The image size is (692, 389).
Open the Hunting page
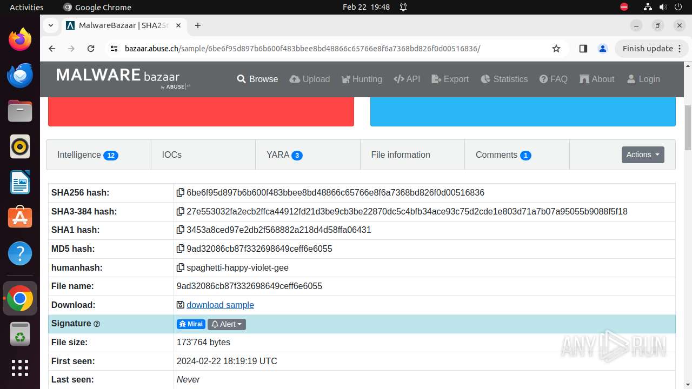tap(362, 79)
